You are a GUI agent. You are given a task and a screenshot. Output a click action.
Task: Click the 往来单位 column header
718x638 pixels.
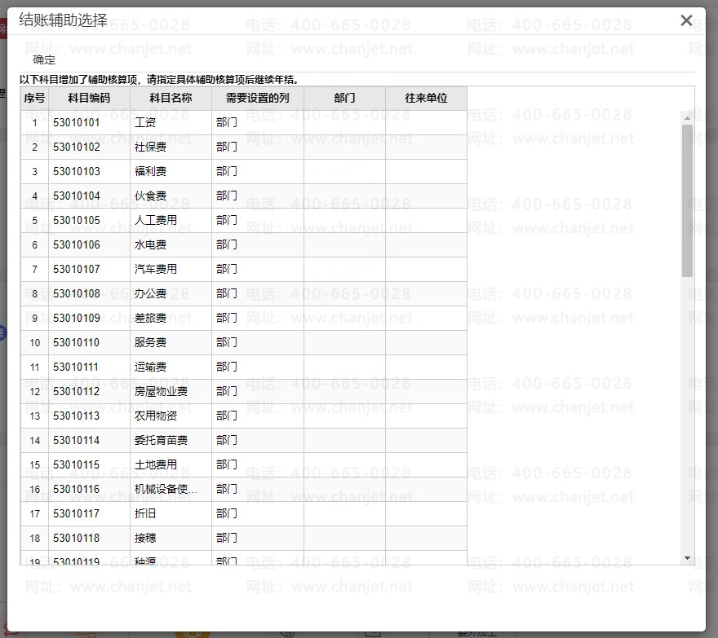tap(426, 98)
